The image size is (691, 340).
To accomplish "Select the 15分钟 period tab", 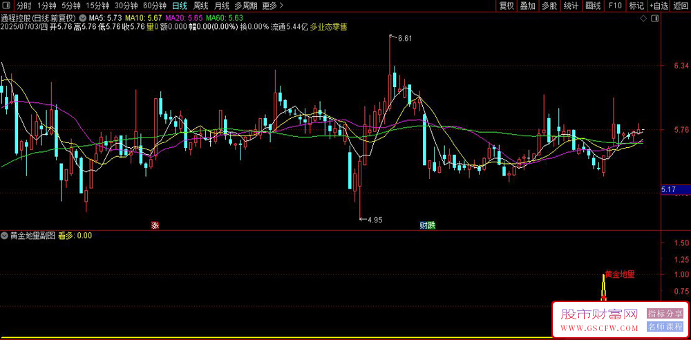I will [x=97, y=6].
